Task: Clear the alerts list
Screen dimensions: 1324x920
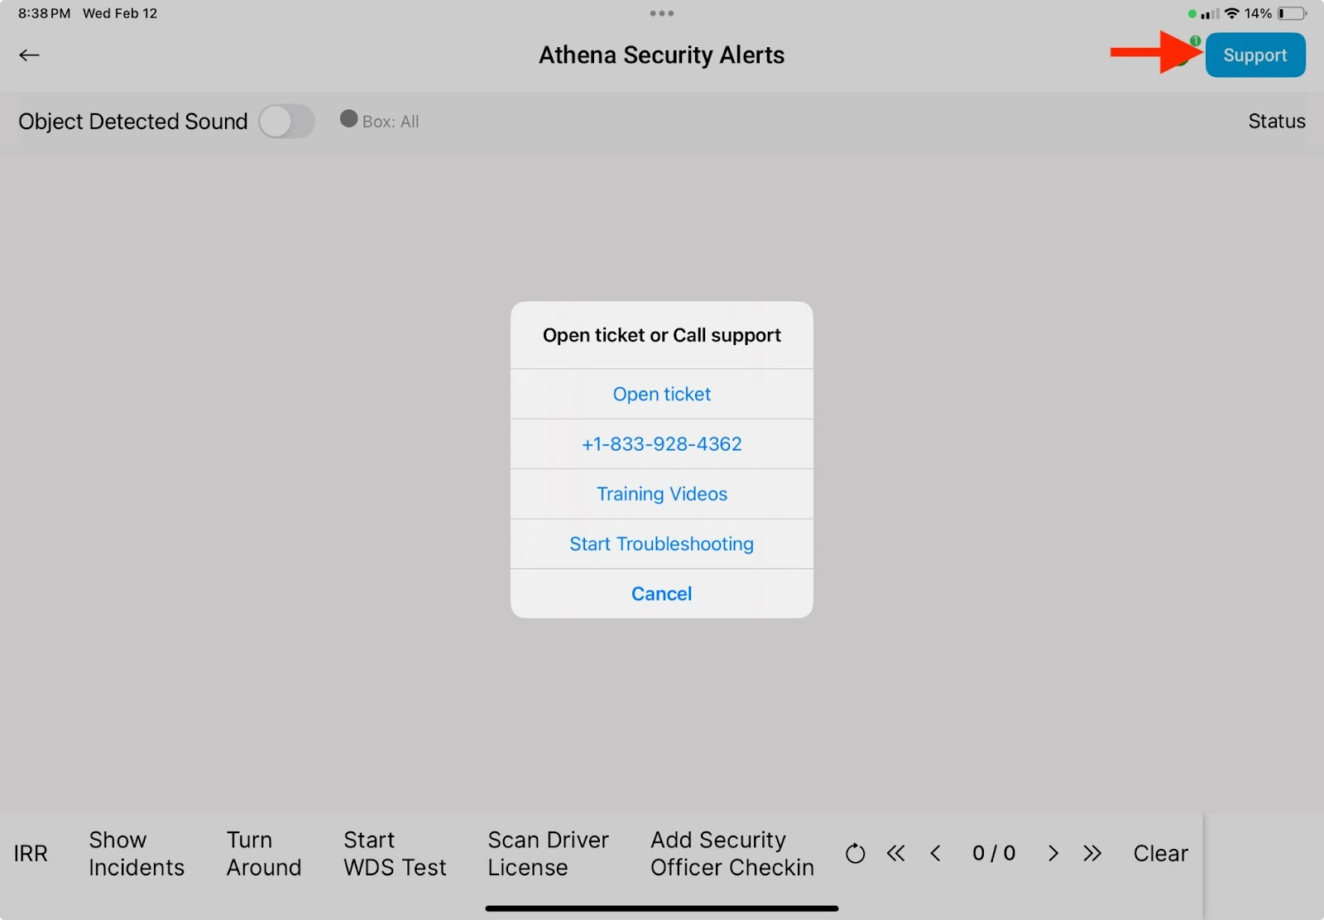Action: pos(1160,853)
